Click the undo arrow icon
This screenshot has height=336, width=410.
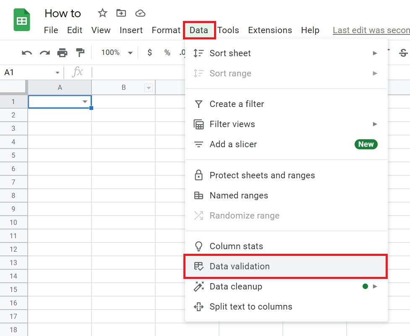pos(27,53)
